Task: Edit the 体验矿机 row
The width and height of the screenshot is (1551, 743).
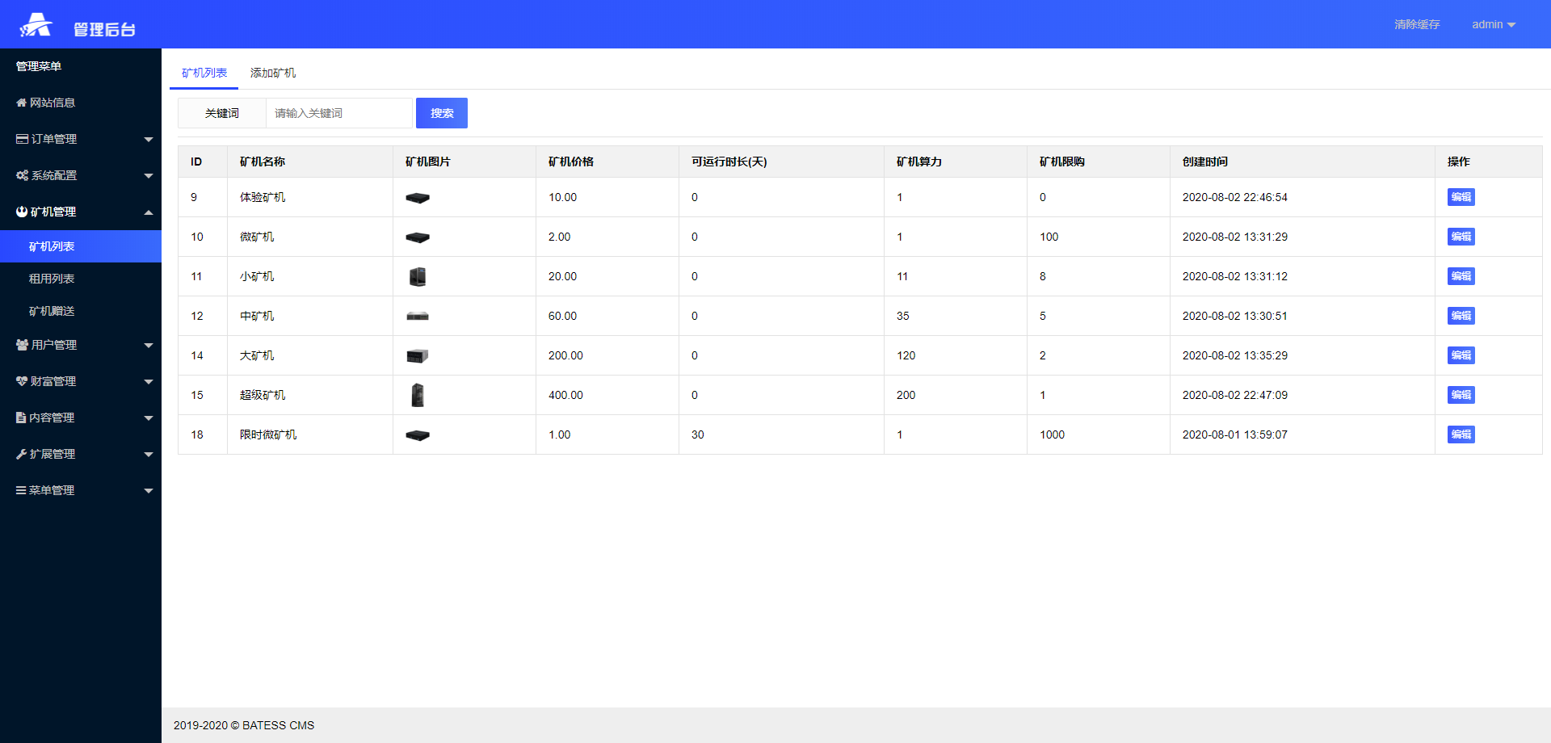Action: (x=1461, y=197)
